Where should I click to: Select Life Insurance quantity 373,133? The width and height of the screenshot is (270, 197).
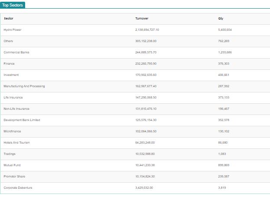point(224,97)
